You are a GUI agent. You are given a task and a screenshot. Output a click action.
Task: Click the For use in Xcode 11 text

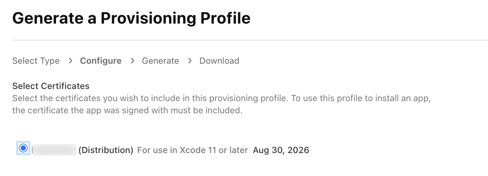point(192,150)
